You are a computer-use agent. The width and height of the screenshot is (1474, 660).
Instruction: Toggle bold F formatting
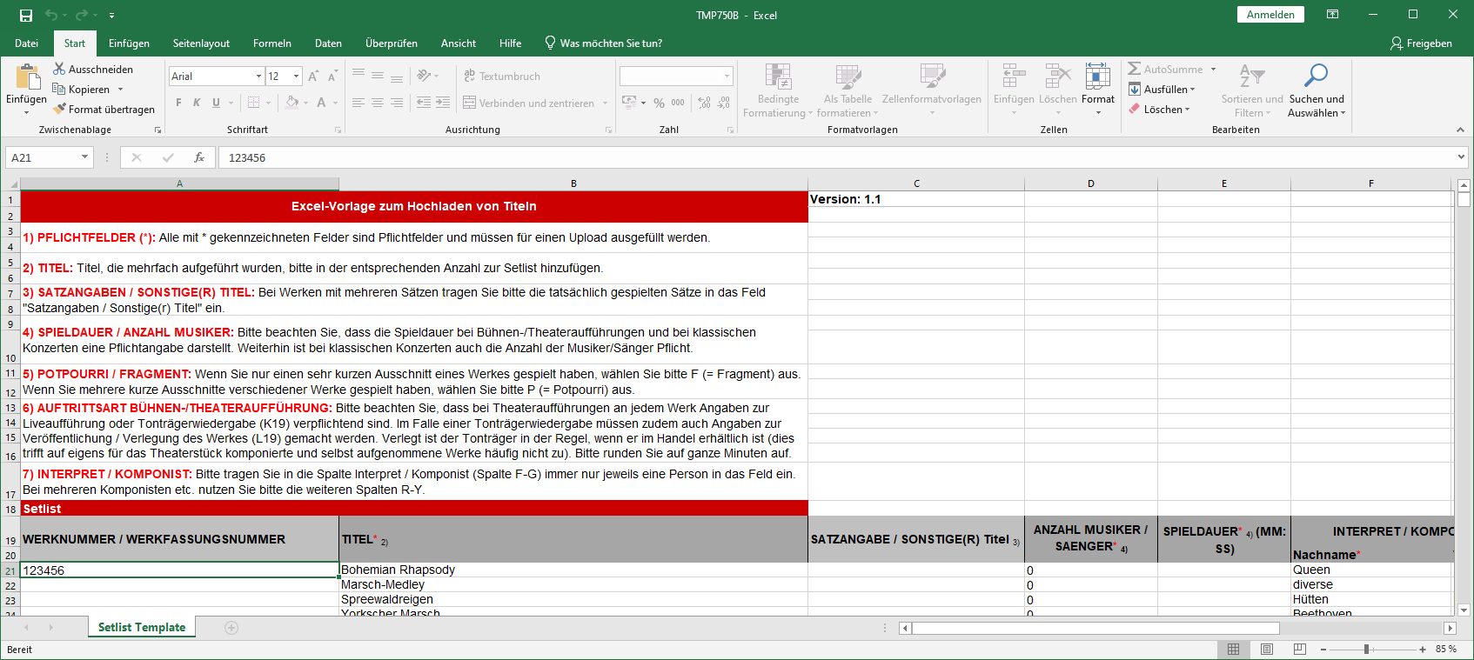[179, 103]
